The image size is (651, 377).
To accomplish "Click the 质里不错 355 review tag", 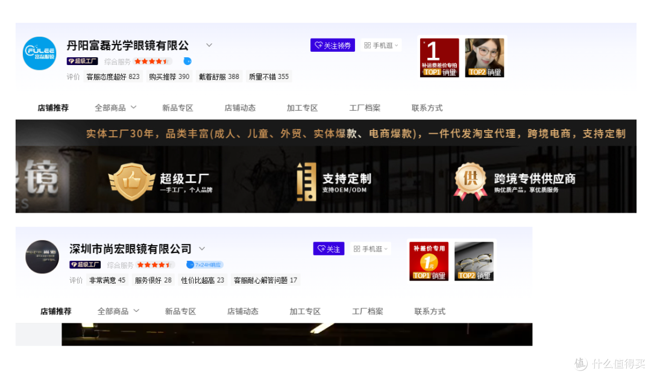I will click(269, 76).
